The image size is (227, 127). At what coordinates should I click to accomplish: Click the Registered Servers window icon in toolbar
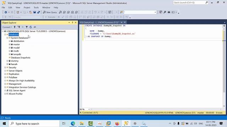tap(161, 12)
